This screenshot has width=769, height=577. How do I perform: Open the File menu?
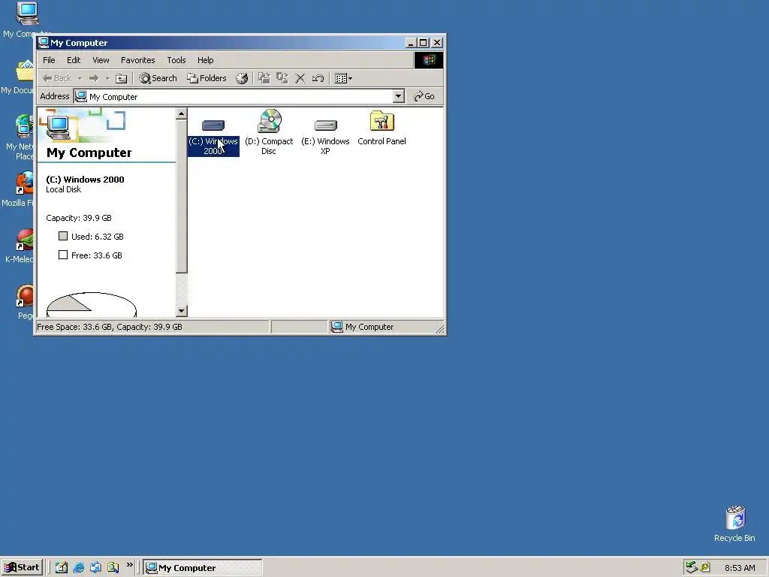click(x=49, y=60)
